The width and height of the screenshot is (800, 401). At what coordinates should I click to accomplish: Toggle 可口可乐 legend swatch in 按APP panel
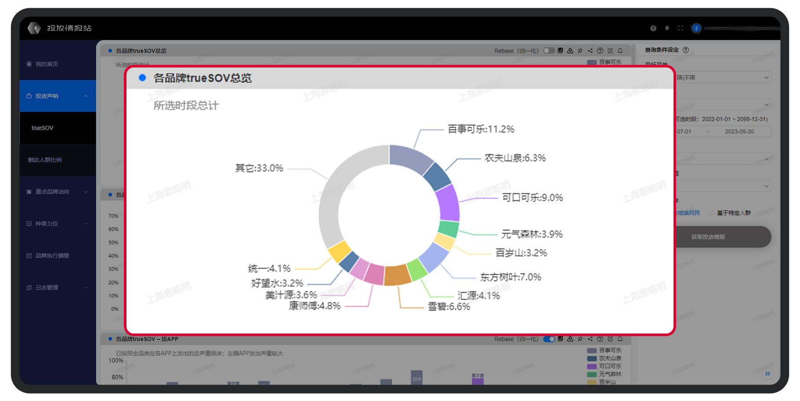[x=592, y=366]
